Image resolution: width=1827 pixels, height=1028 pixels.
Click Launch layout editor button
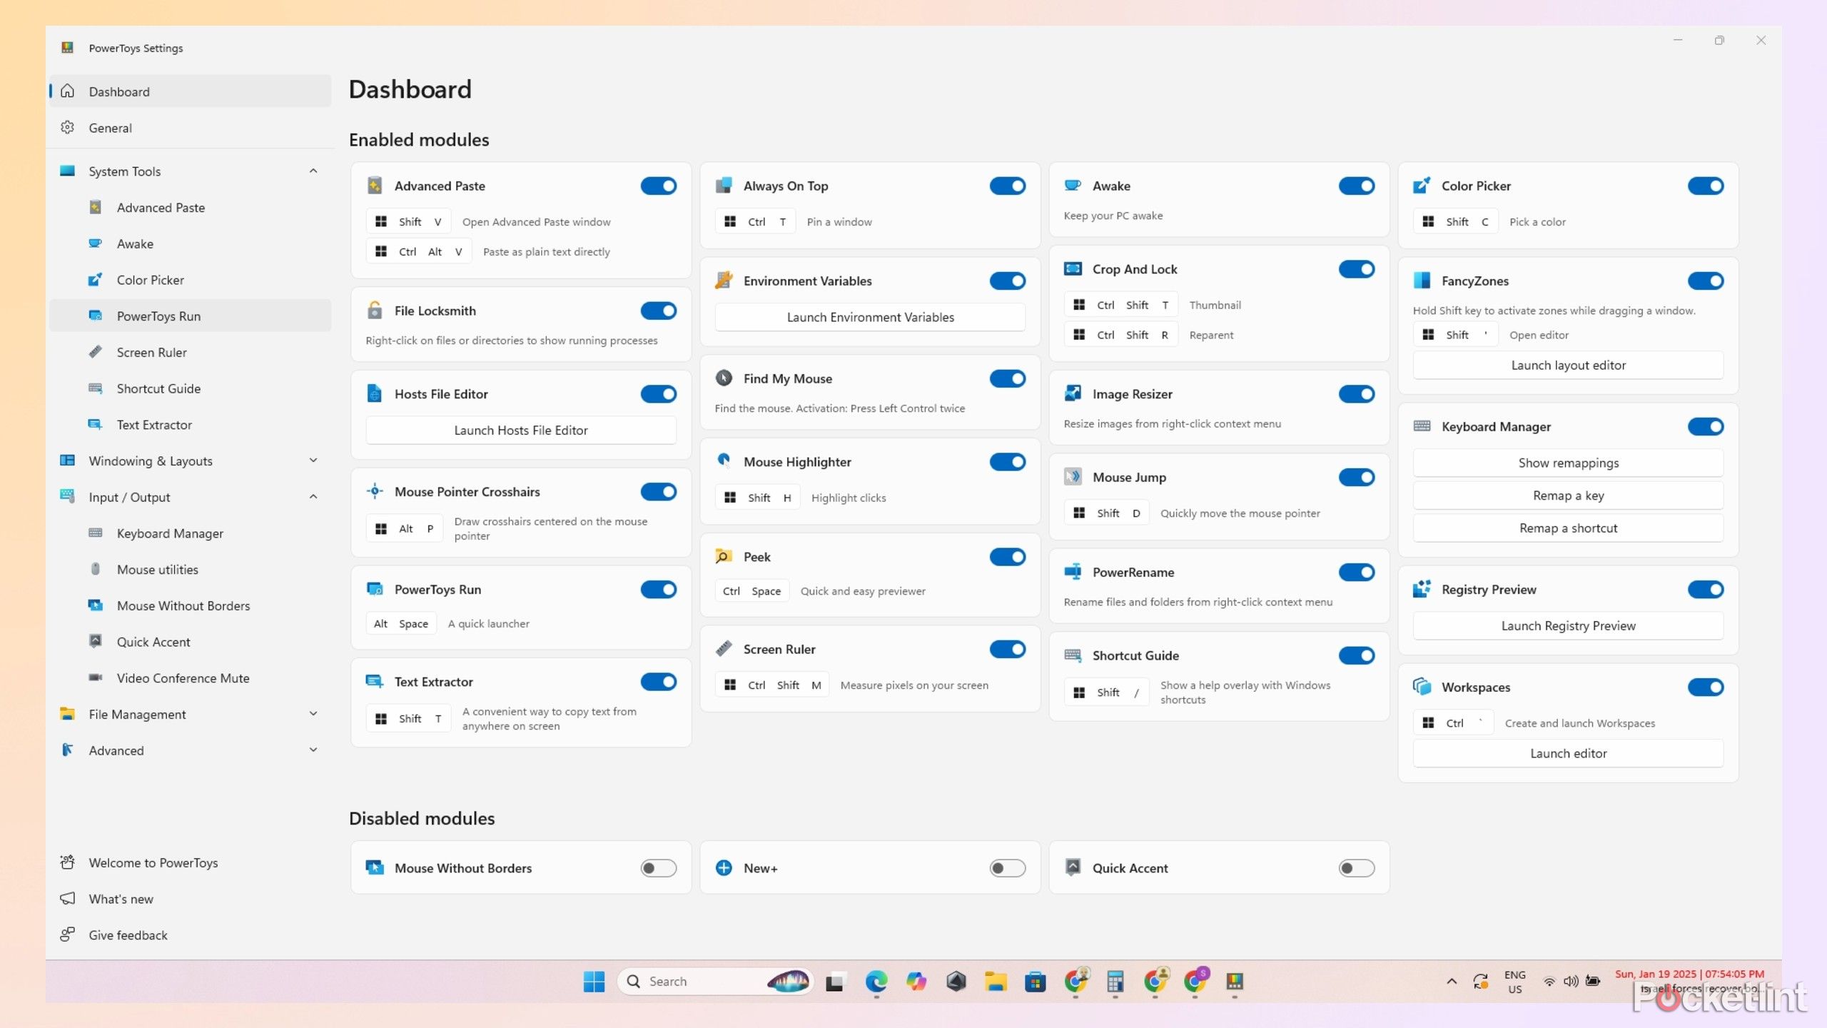(x=1568, y=365)
